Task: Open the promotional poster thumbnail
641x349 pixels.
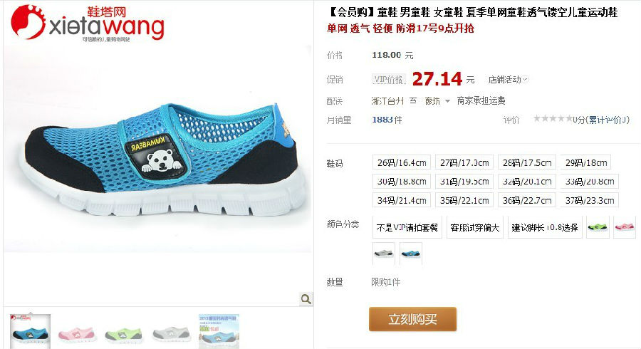Action: click(x=219, y=331)
